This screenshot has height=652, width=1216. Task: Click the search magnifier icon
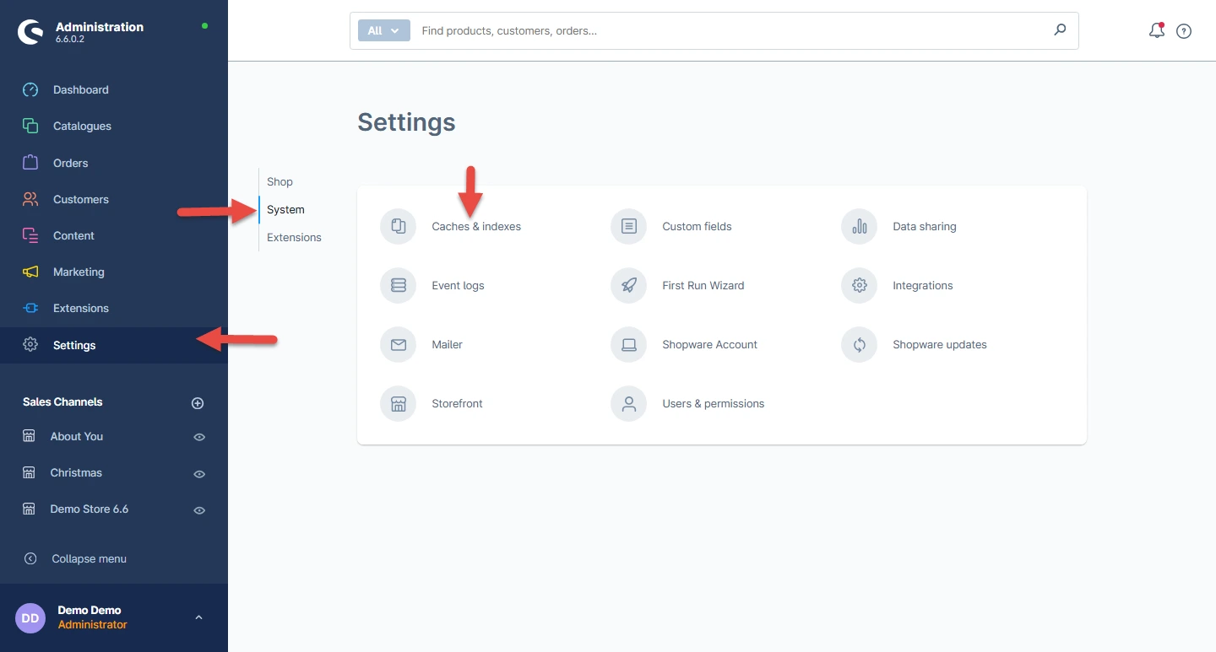pyautogui.click(x=1060, y=30)
